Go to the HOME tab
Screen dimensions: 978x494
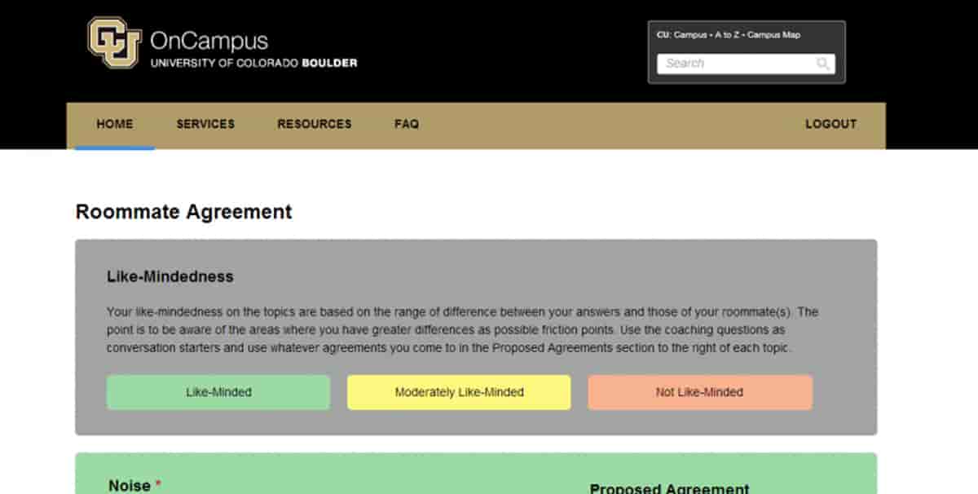click(x=115, y=124)
